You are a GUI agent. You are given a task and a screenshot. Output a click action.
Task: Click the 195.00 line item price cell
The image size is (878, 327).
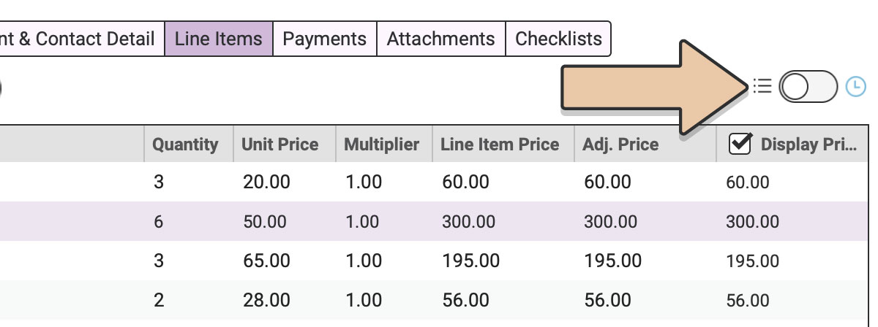471,261
